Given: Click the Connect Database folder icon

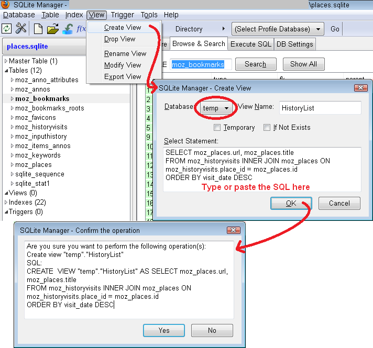Looking at the screenshot, I should click(53, 29).
